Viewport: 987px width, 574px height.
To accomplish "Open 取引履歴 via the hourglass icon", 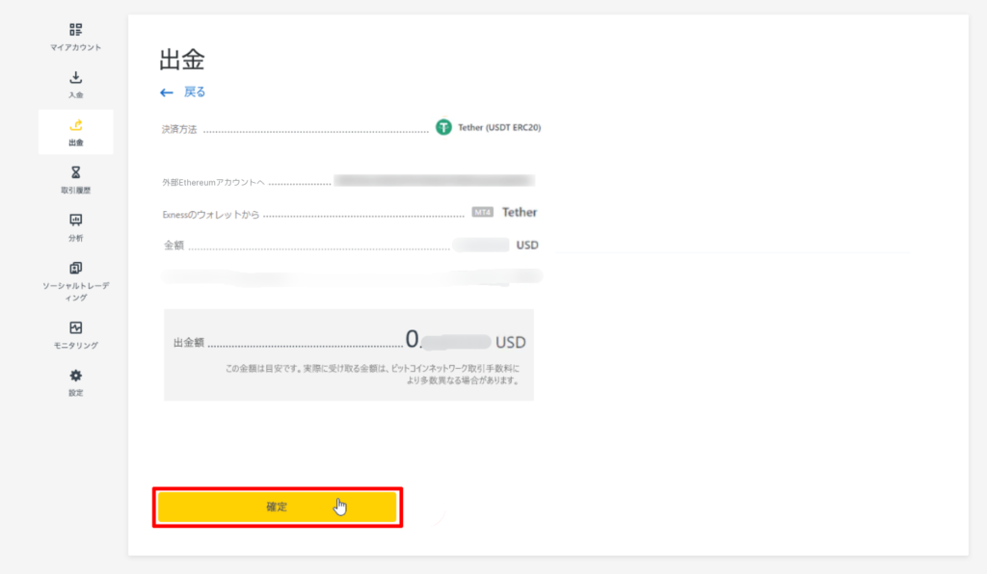I will 75,172.
